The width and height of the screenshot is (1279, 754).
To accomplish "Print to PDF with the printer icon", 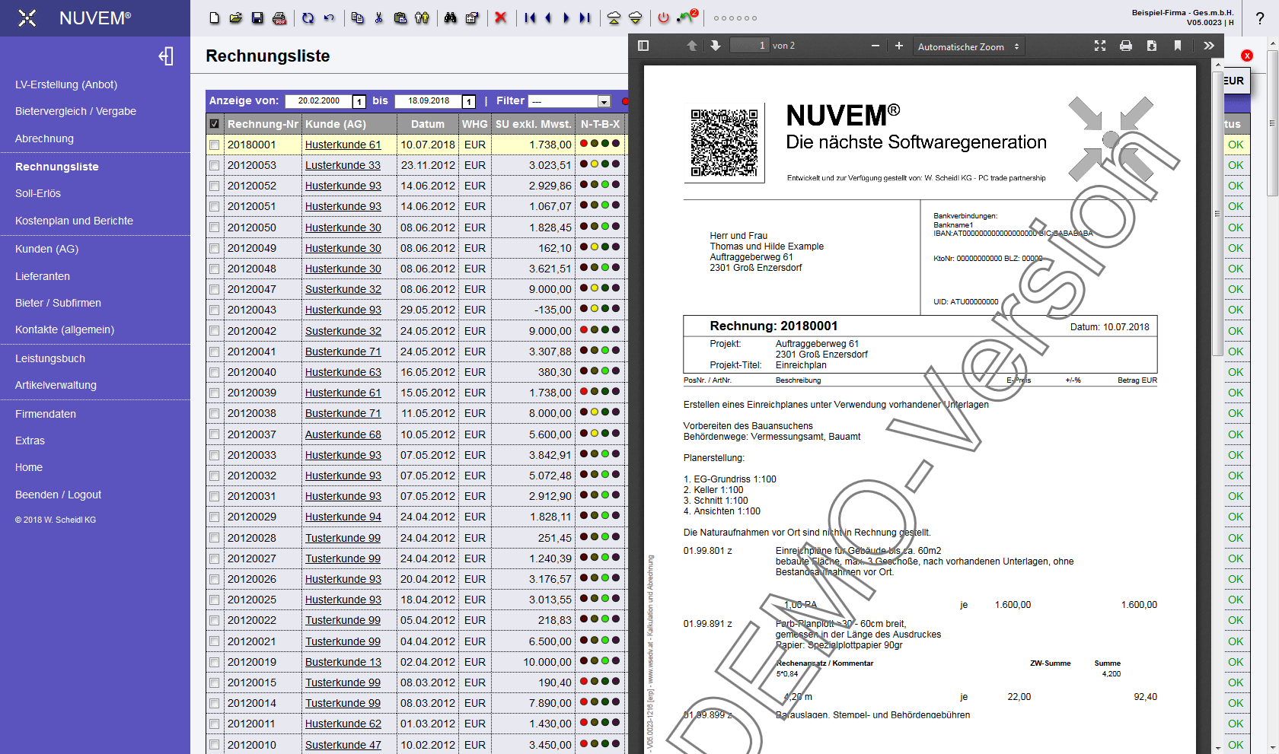I will coord(279,17).
